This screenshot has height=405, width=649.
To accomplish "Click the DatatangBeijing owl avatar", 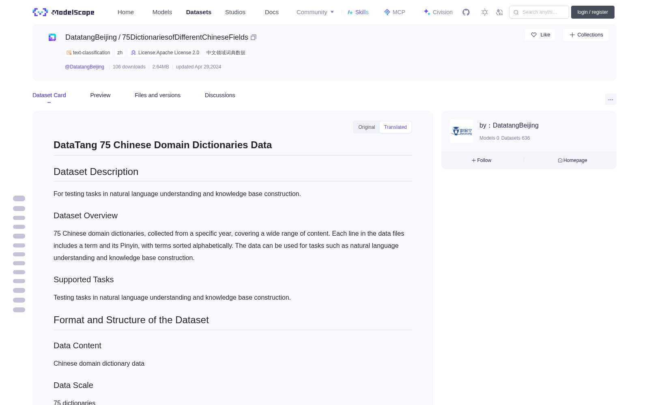I will coord(462,131).
